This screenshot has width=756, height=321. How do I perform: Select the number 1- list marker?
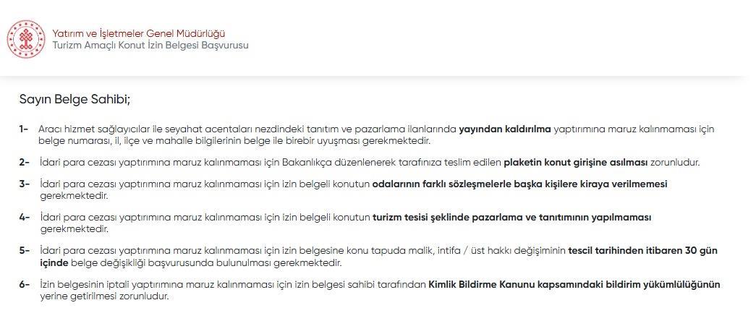24,129
